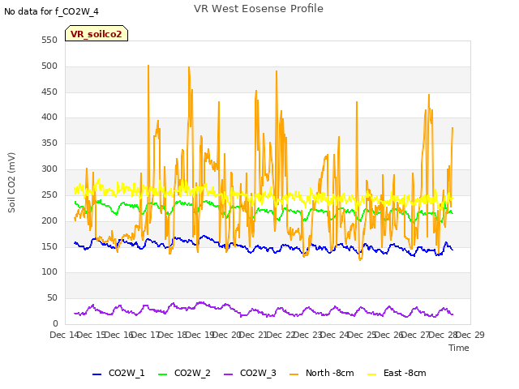This screenshot has width=519, height=389.
Task: Click the 250 y-axis tick label
Action: click(49, 194)
